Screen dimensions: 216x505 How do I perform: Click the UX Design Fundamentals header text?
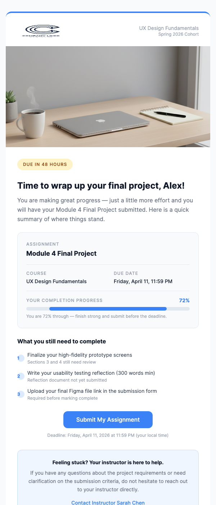coord(169,28)
